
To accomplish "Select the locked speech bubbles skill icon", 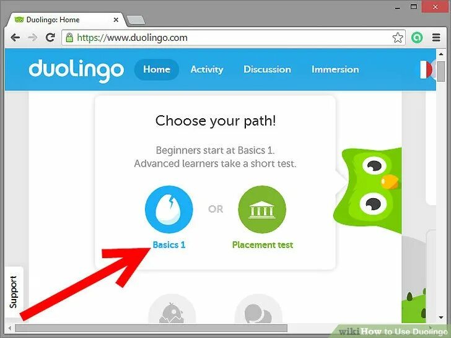I will tap(258, 310).
